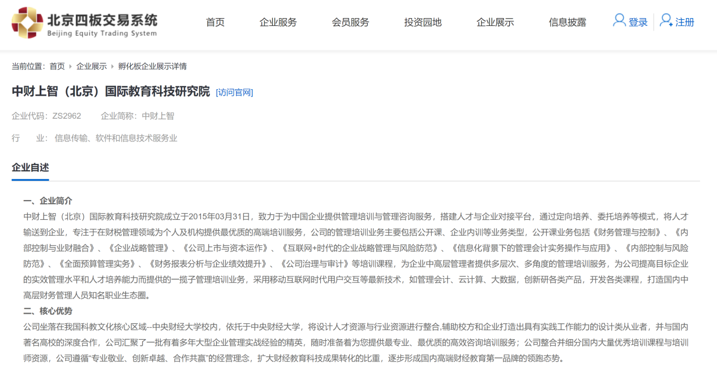This screenshot has width=717, height=368.
Task: Open the 注册 register text link
Action: click(x=685, y=22)
